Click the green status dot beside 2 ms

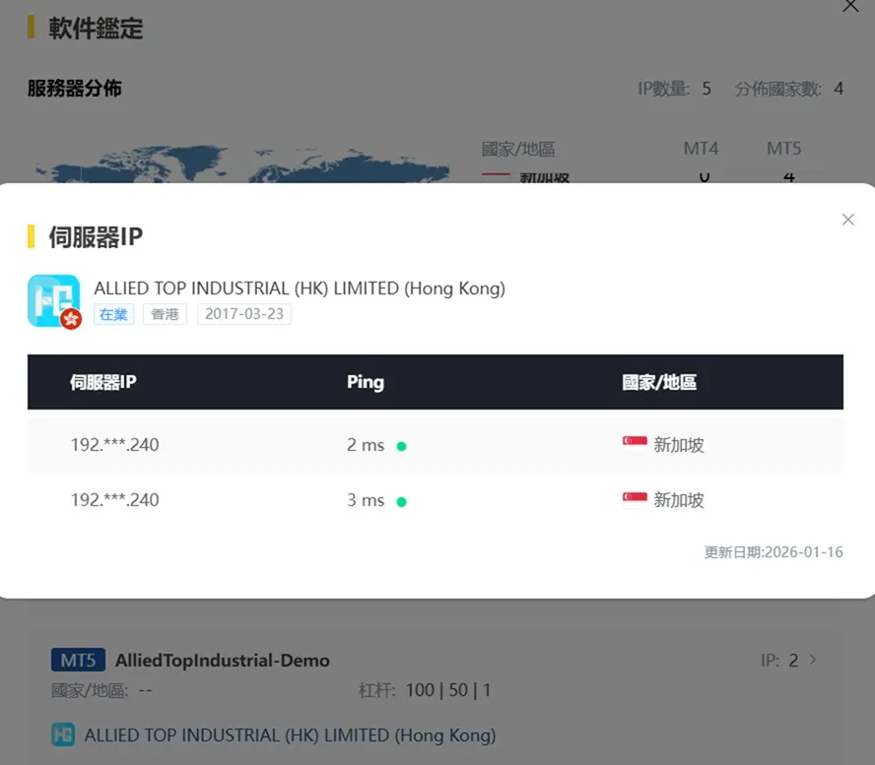click(401, 446)
